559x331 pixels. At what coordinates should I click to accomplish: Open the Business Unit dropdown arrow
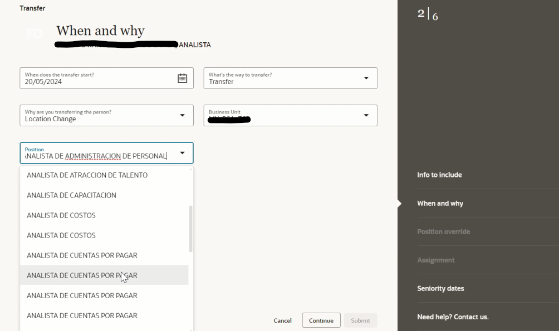click(x=367, y=115)
